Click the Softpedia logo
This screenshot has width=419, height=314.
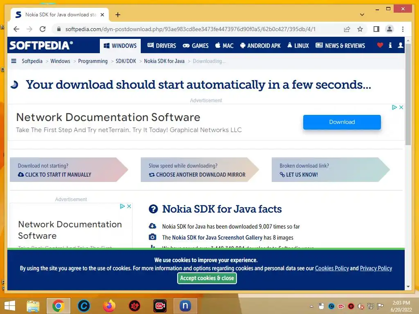tap(41, 45)
